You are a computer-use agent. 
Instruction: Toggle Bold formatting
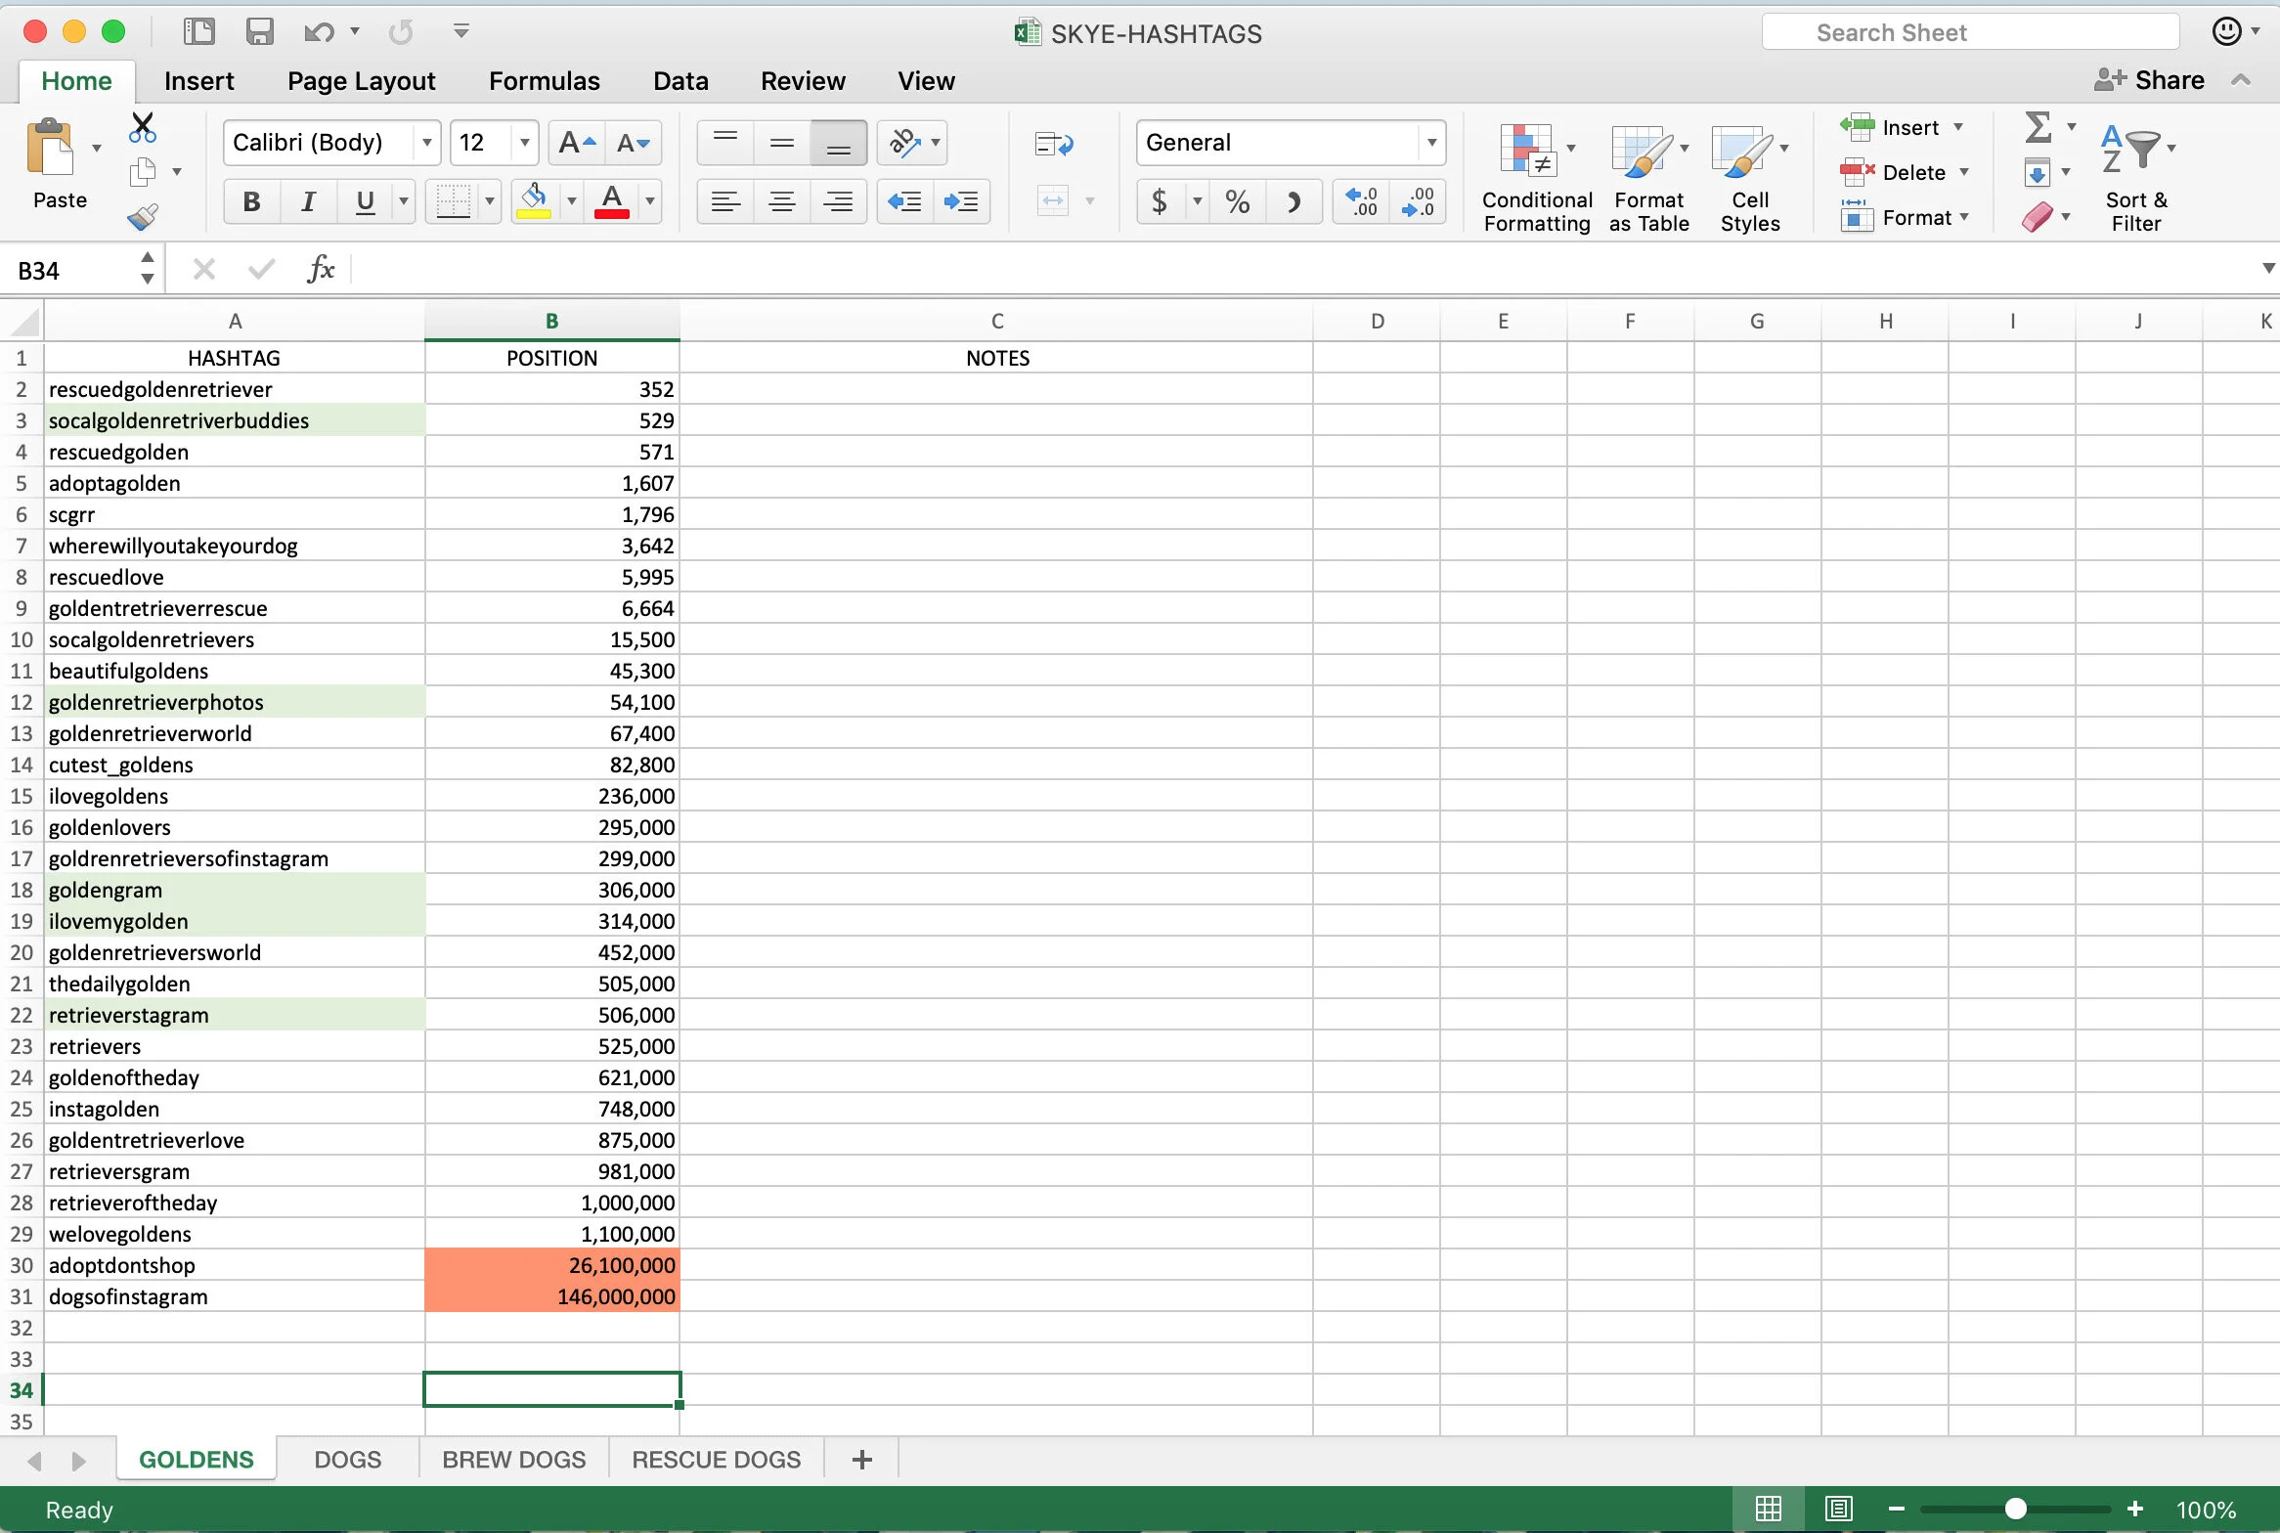pyautogui.click(x=251, y=201)
